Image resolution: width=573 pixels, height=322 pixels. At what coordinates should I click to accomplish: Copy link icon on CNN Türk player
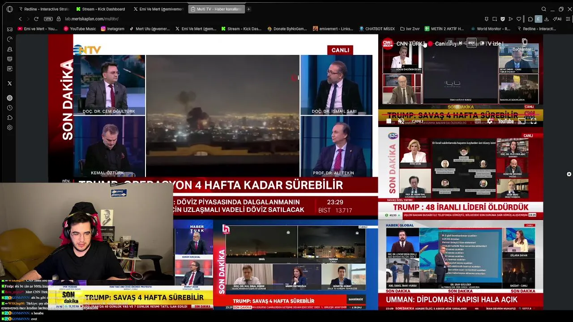coord(525,42)
